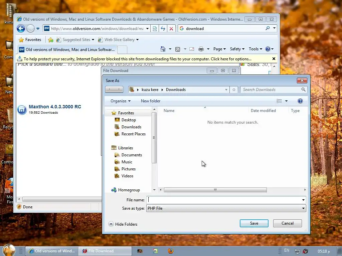Click the EN language indicator
342x256 pixels.
coord(287,250)
